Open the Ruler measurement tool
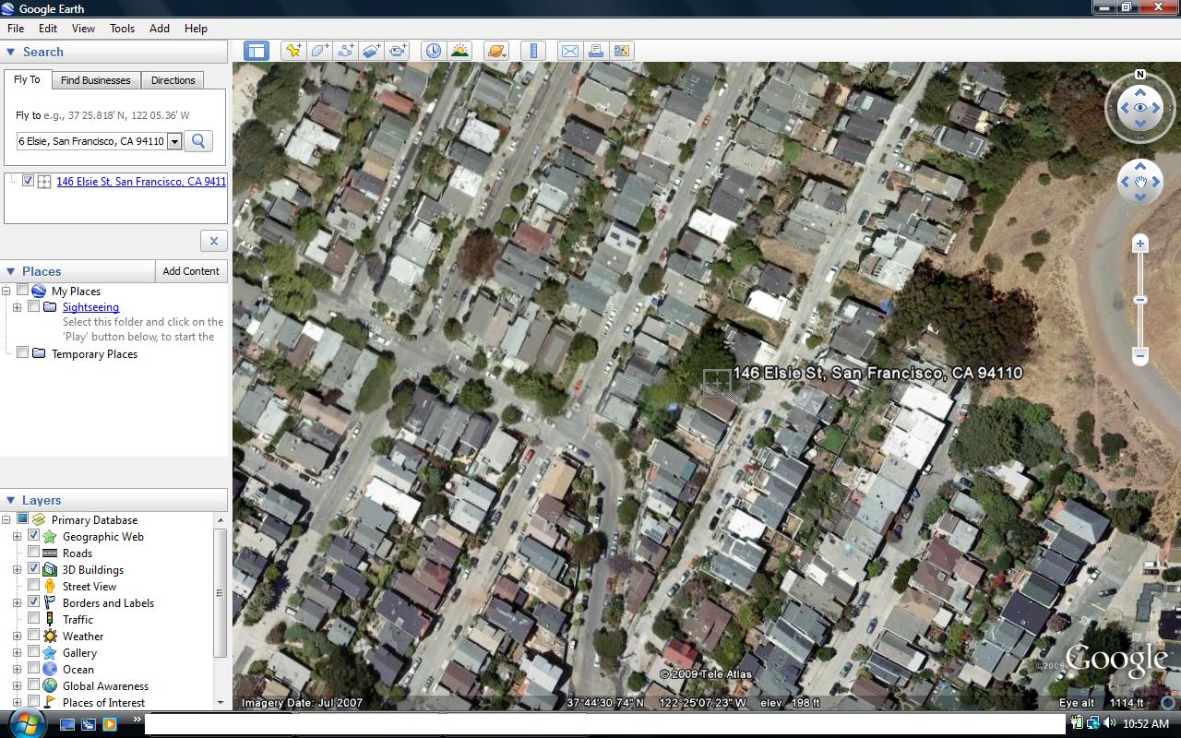1181x738 pixels. click(x=533, y=51)
